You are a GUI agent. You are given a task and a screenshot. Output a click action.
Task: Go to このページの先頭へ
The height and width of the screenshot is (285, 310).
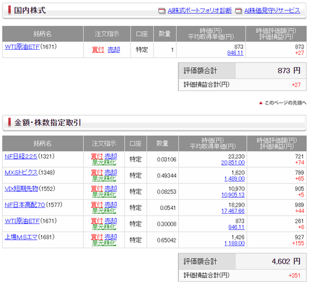click(x=285, y=103)
